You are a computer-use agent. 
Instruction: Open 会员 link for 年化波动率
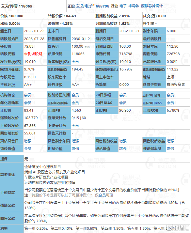coord(28,103)
